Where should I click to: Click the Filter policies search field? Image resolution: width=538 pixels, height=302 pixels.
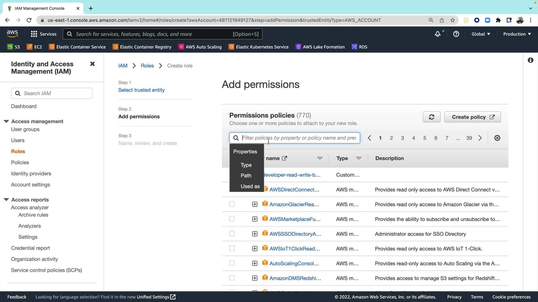point(299,138)
